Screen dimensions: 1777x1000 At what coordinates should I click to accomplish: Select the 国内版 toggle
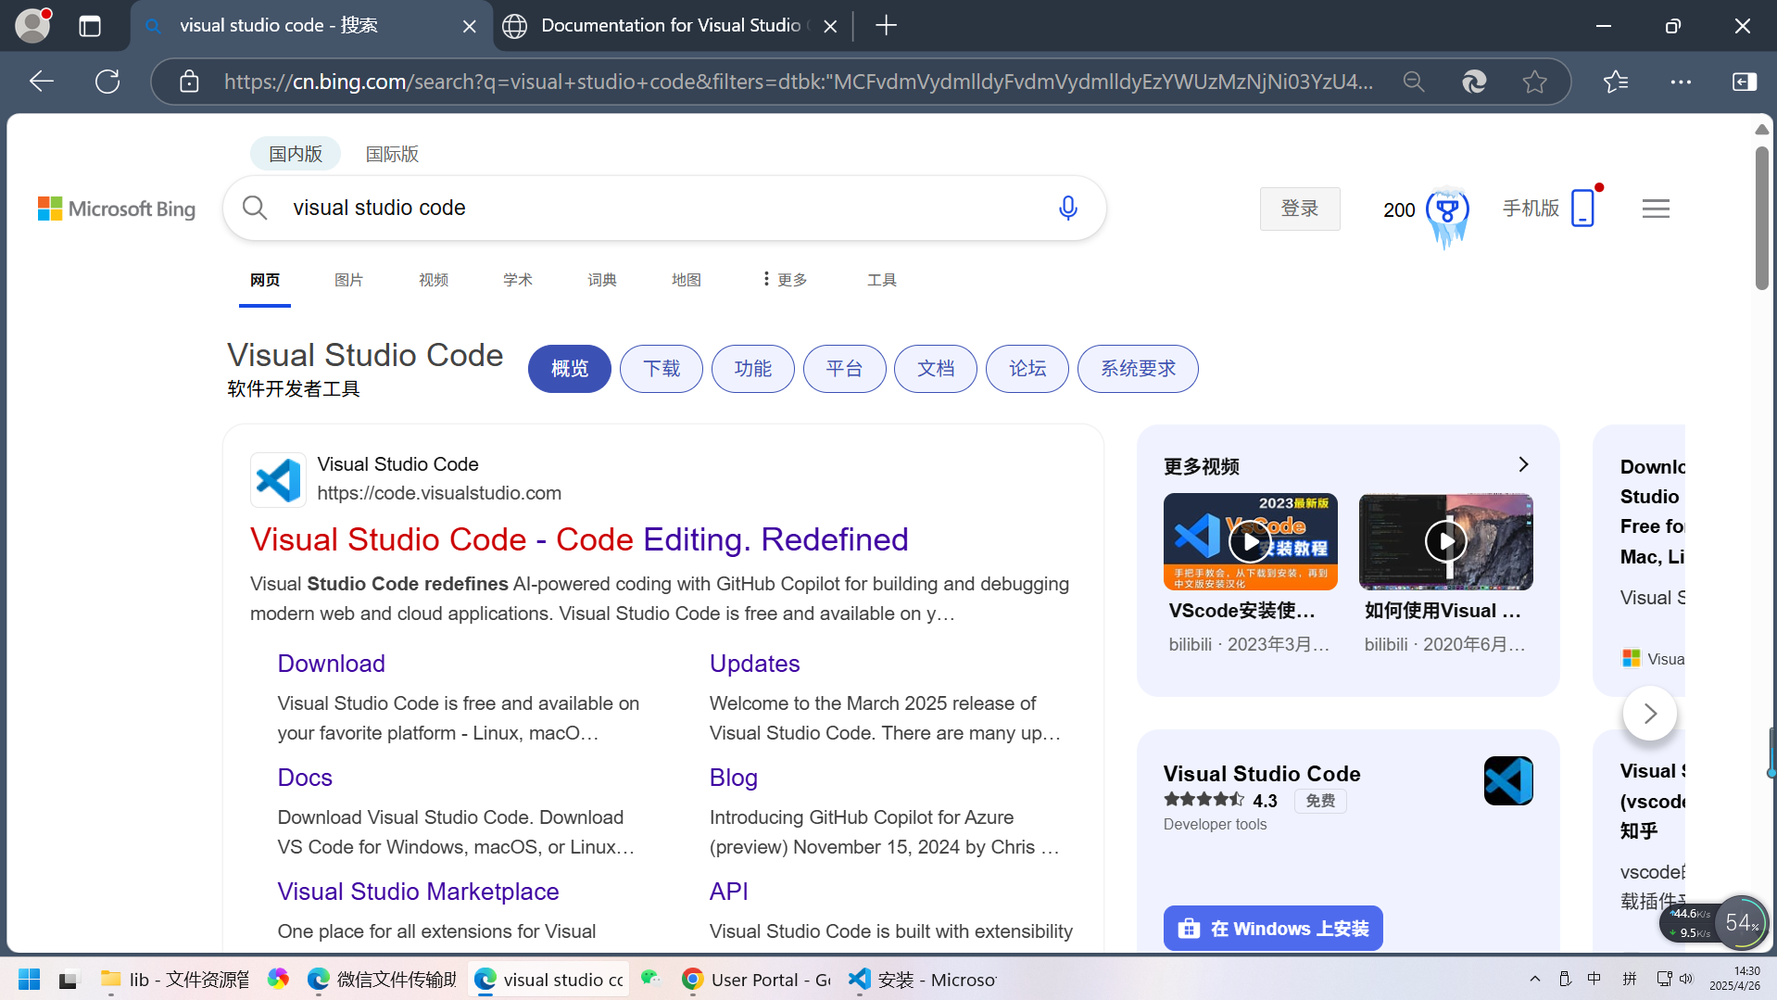click(x=296, y=154)
